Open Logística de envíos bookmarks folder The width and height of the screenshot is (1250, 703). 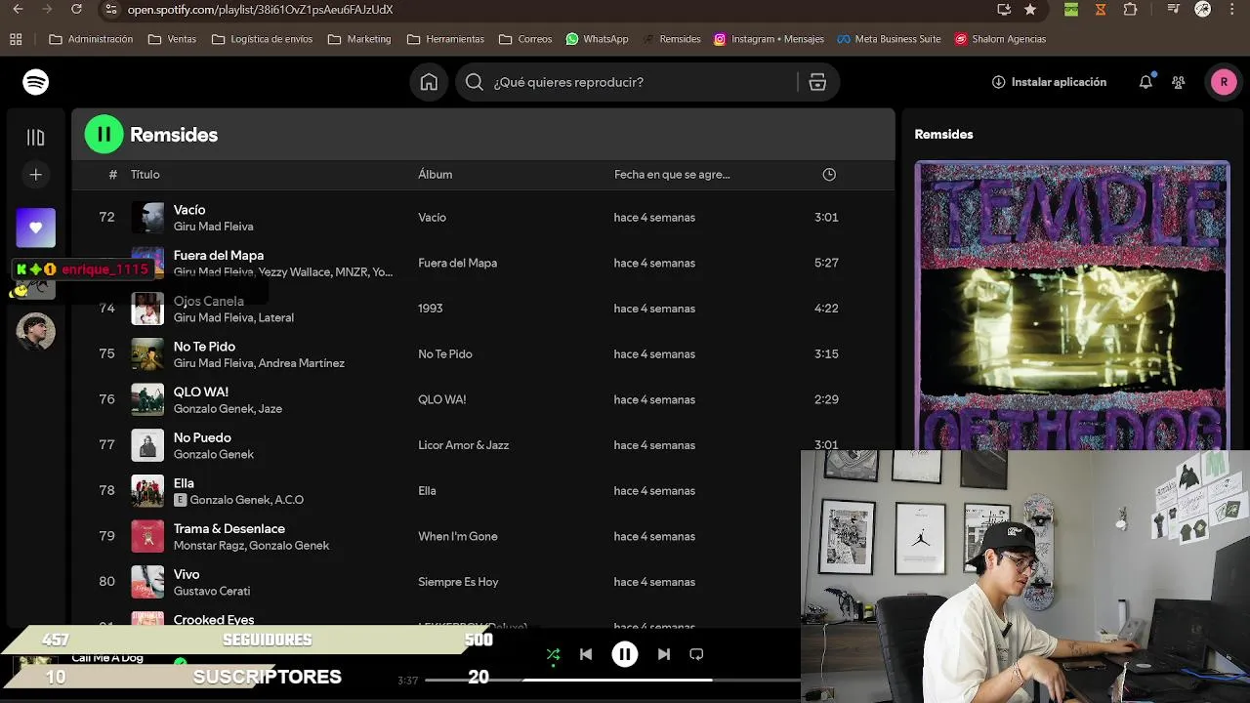coord(263,39)
